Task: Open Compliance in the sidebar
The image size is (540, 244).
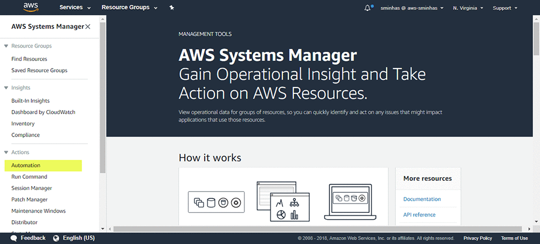Action: coord(25,135)
